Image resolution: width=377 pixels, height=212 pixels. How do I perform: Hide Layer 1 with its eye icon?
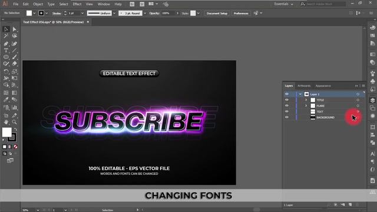287,94
